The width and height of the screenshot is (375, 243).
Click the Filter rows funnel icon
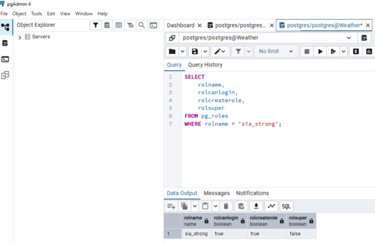click(x=238, y=51)
